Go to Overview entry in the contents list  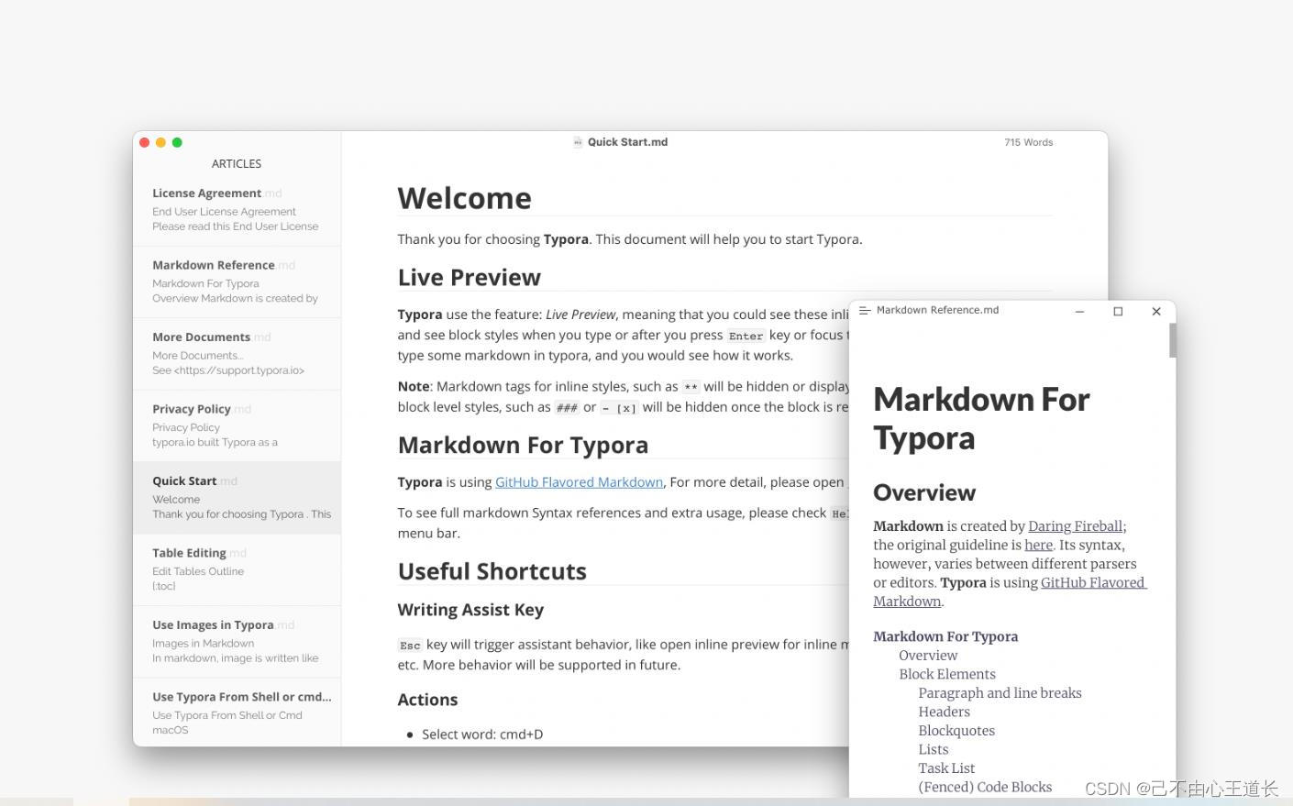pos(928,656)
